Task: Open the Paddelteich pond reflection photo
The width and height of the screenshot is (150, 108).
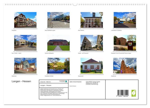Action: 58,65
